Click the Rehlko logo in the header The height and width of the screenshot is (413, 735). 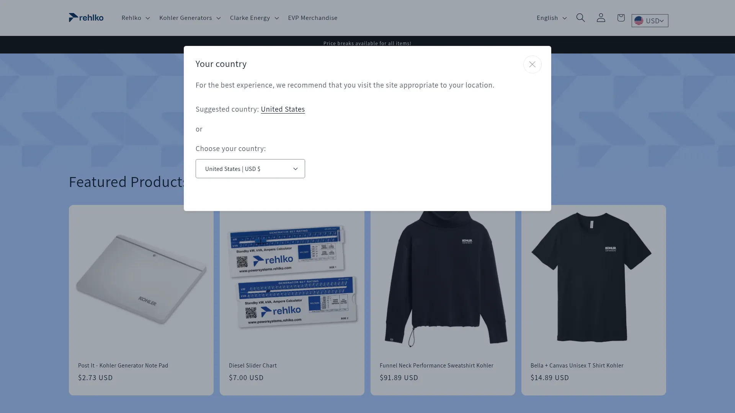(86, 18)
